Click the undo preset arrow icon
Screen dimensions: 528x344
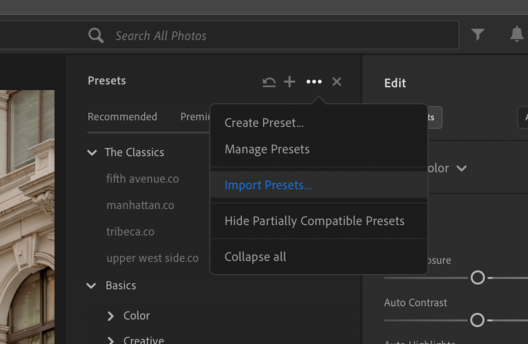coord(269,82)
